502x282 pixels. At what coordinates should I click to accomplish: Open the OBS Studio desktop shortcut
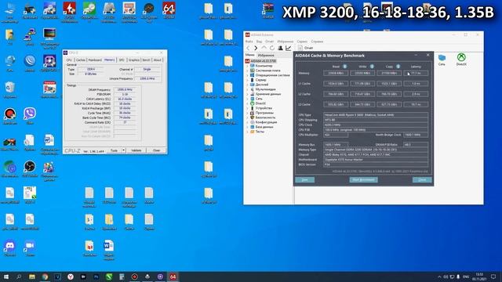click(30, 169)
